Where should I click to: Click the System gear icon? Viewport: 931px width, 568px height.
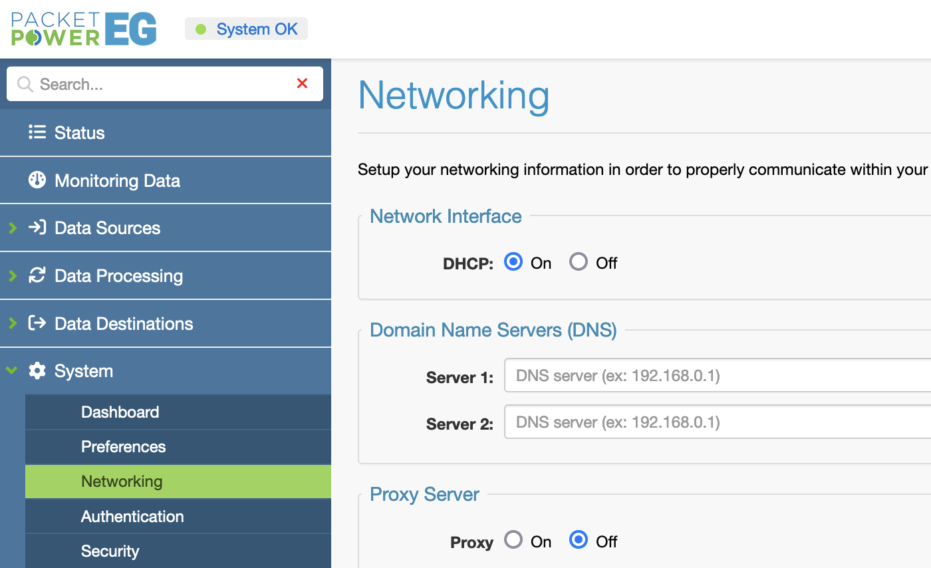[x=37, y=371]
